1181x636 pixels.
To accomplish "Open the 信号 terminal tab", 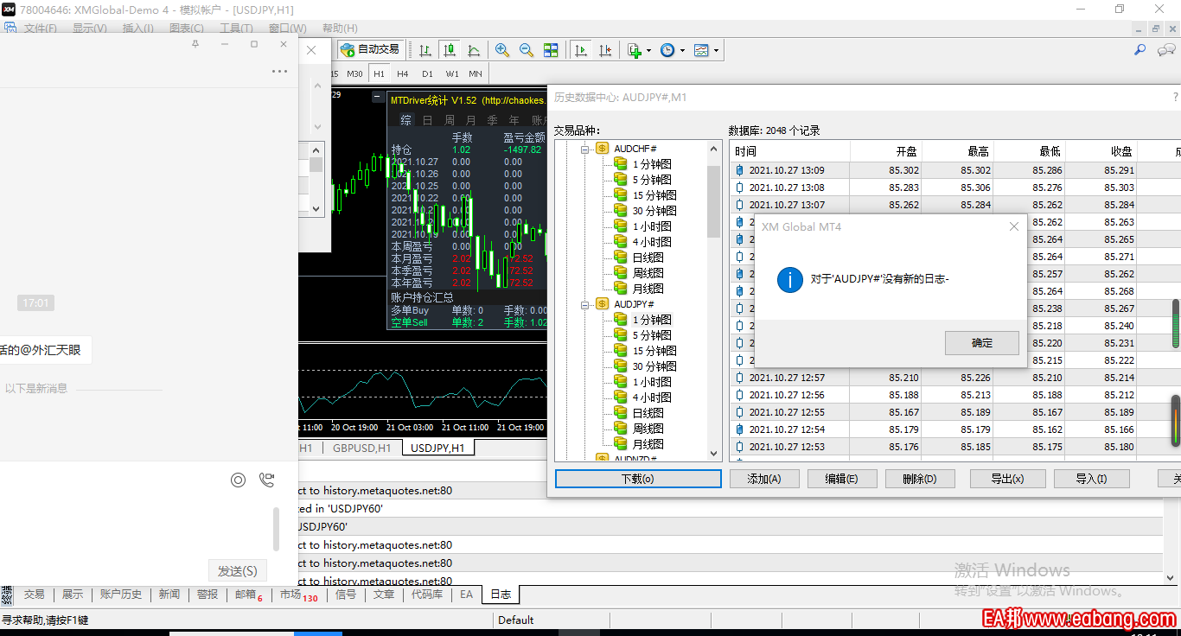I will click(345, 595).
